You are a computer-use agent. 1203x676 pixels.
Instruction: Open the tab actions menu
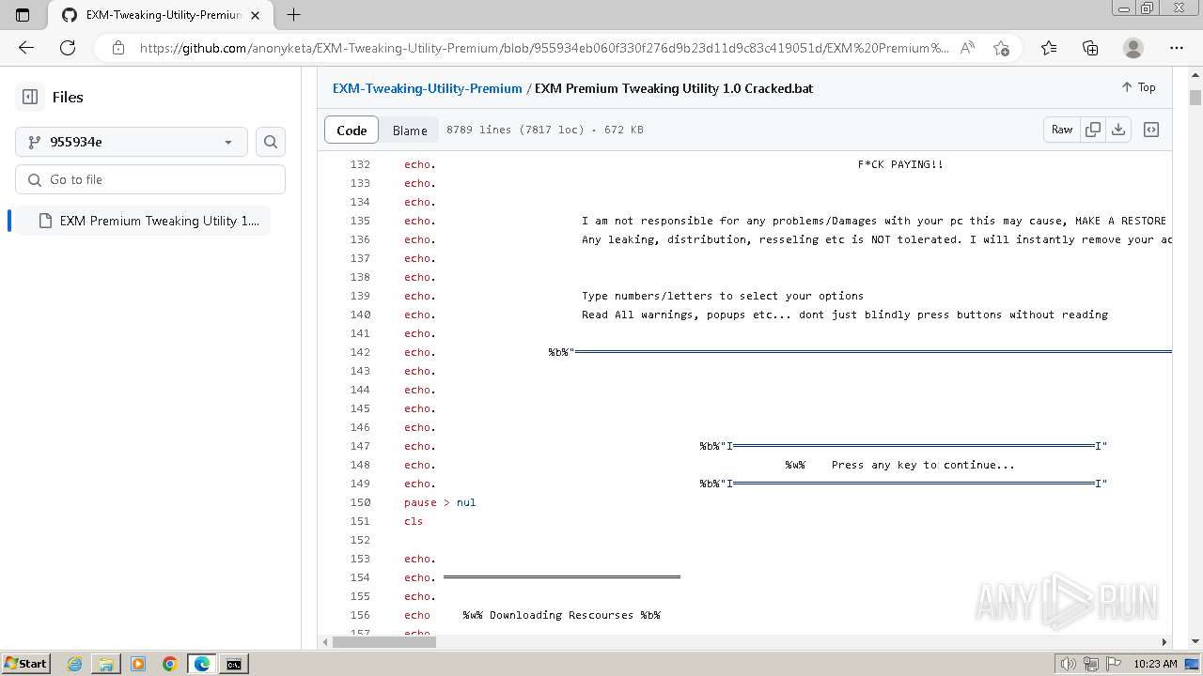click(x=23, y=15)
